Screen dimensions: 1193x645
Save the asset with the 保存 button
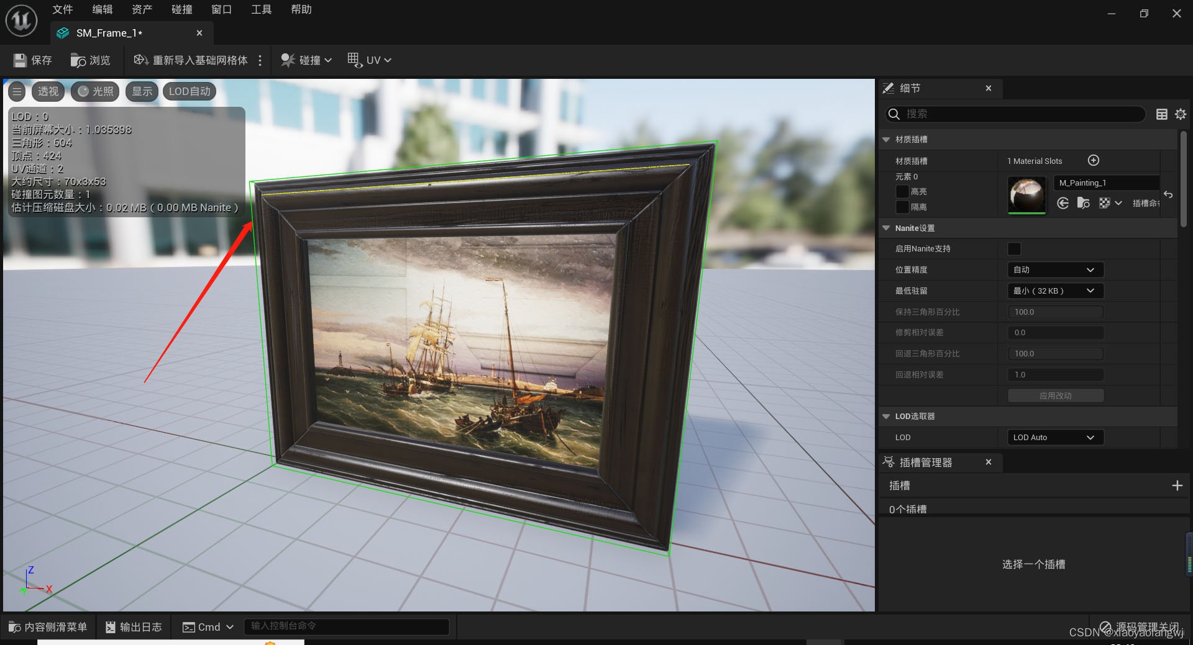pos(33,60)
